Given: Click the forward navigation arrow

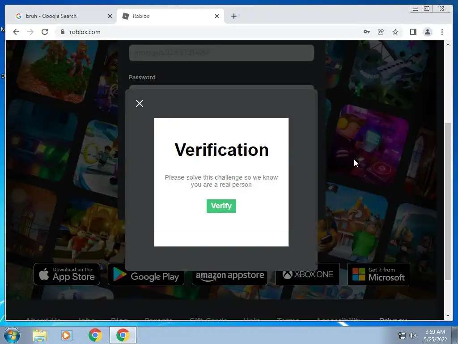Looking at the screenshot, I should [30, 32].
